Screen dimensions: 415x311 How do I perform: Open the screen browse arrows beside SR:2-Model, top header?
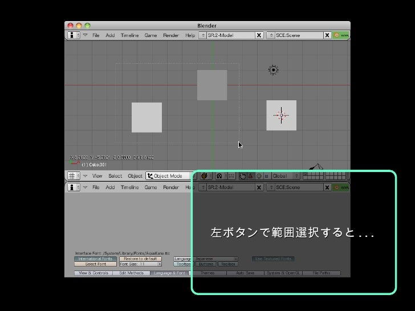point(203,35)
